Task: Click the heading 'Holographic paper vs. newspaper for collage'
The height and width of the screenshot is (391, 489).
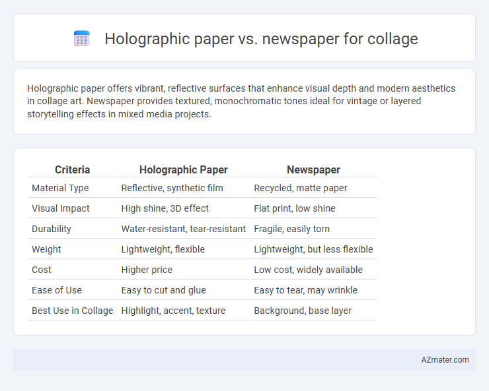Action: tap(261, 39)
